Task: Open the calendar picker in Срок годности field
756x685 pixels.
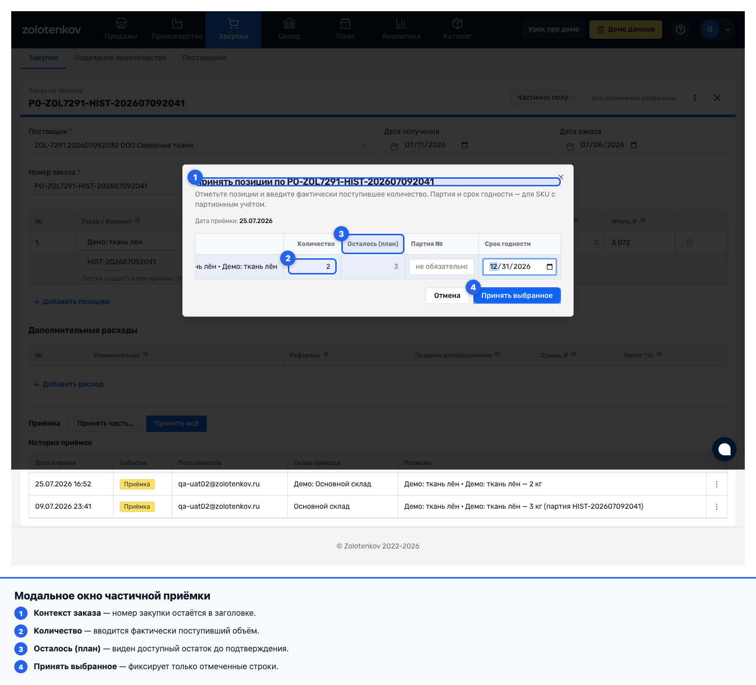Action: click(x=550, y=266)
